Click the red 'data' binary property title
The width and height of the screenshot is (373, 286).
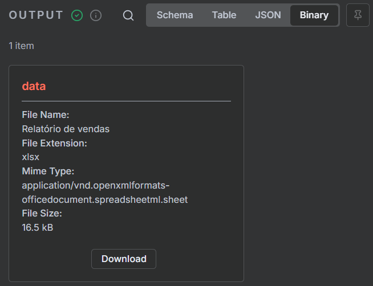click(34, 86)
